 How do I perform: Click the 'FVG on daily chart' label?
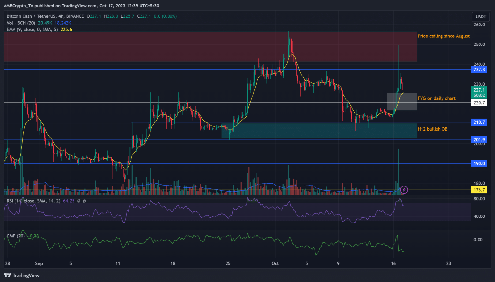pos(436,98)
